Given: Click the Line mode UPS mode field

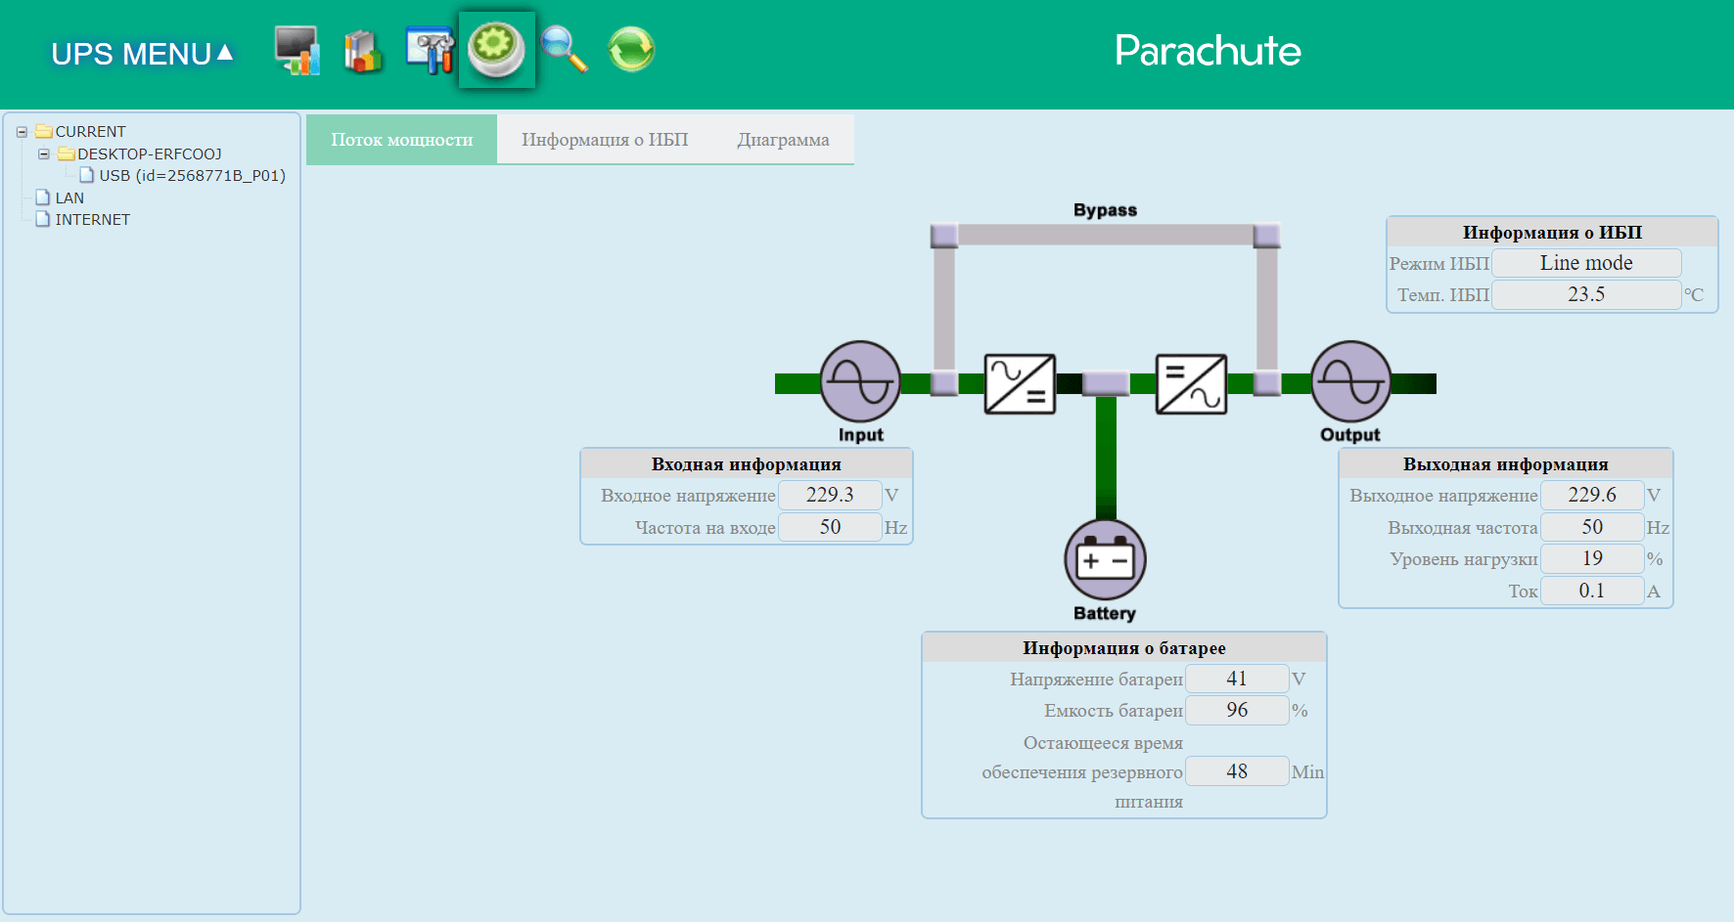Looking at the screenshot, I should [x=1586, y=263].
